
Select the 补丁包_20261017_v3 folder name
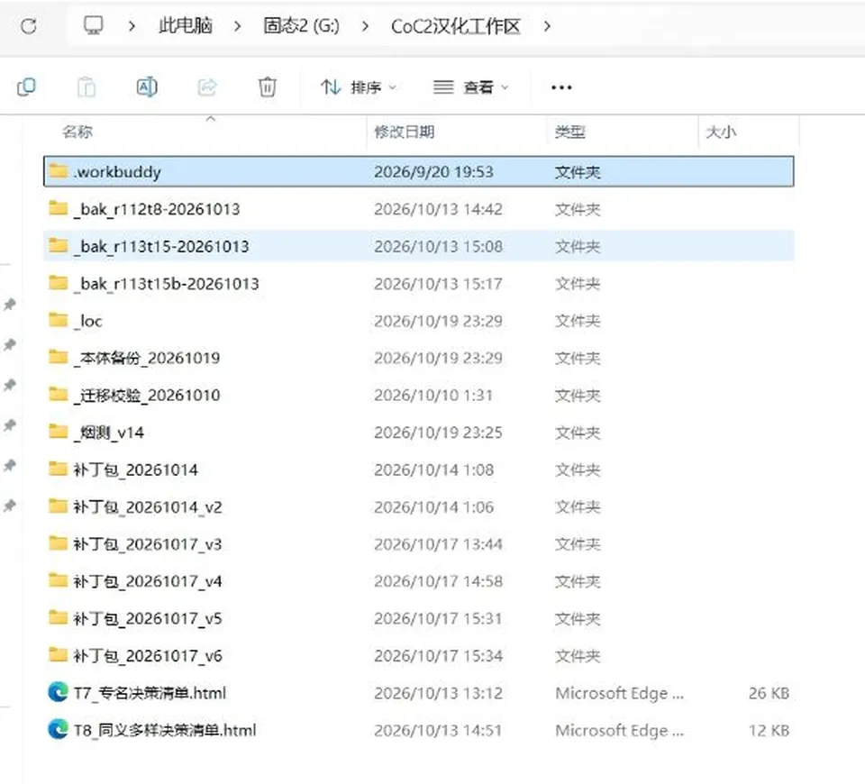[148, 544]
